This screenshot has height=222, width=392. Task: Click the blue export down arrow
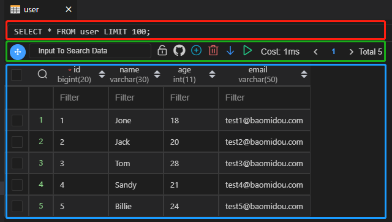[230, 50]
